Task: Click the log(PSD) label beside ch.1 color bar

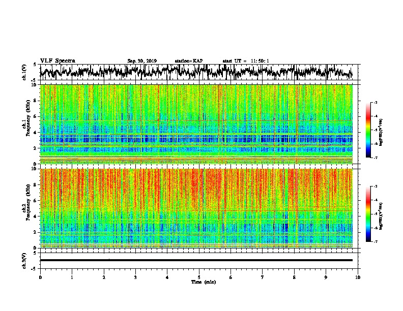Action: 381,133
